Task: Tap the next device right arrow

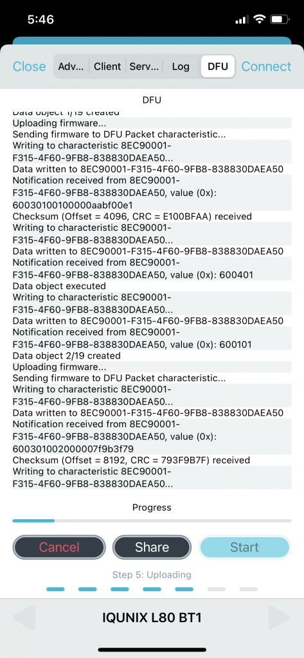Action: tap(279, 618)
